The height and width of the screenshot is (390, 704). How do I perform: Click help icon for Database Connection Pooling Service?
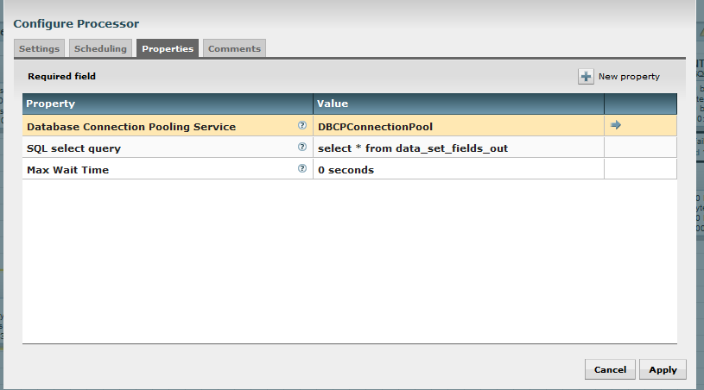302,125
